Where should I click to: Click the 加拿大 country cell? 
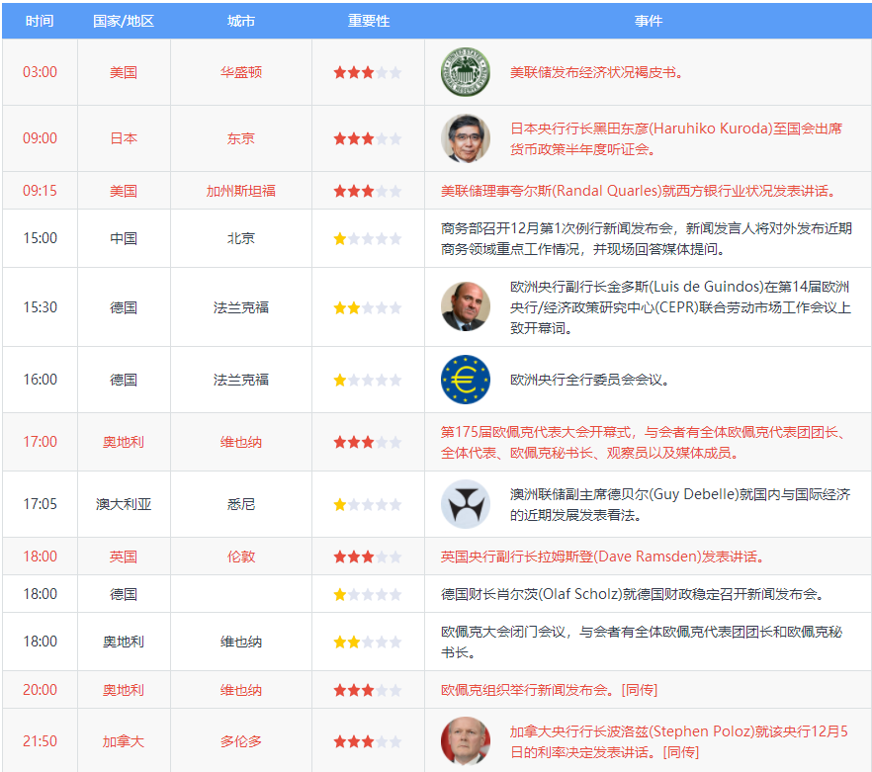(x=124, y=741)
